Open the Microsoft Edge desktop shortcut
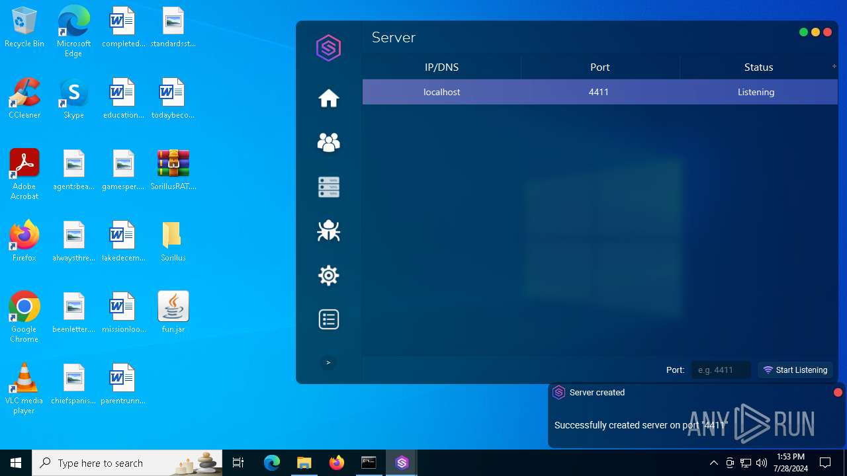This screenshot has height=476, width=847. pos(73,32)
